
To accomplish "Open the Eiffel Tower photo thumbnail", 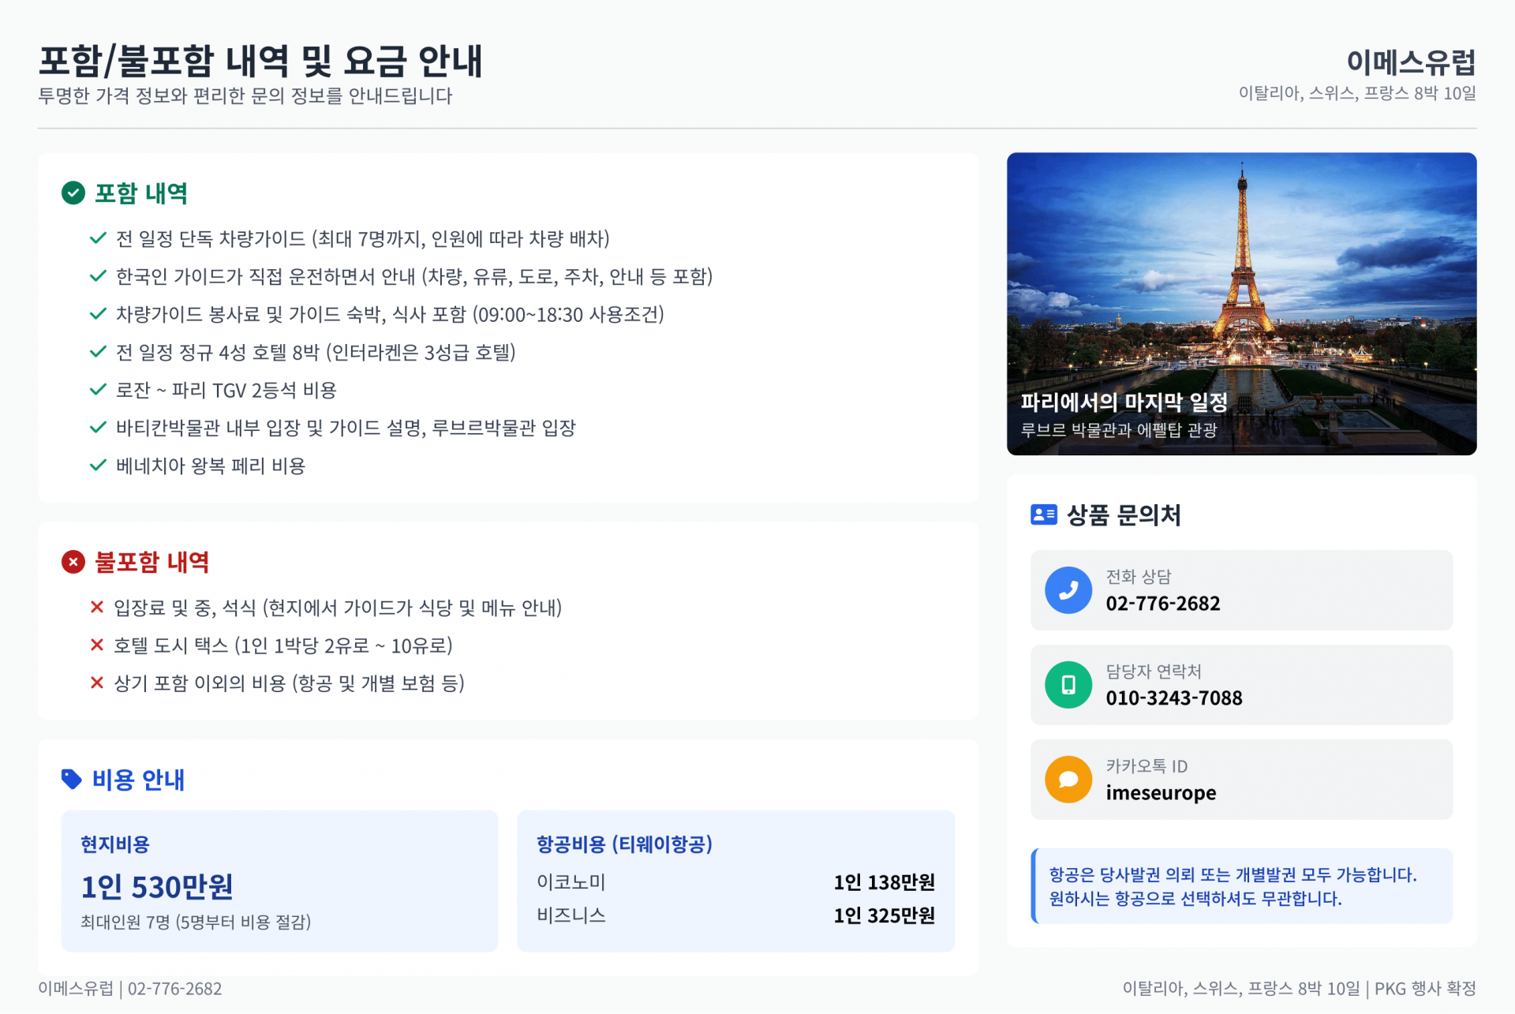I will tap(1241, 304).
